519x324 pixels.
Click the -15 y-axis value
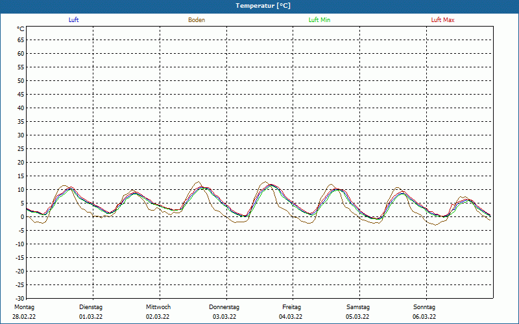[x=20, y=257]
